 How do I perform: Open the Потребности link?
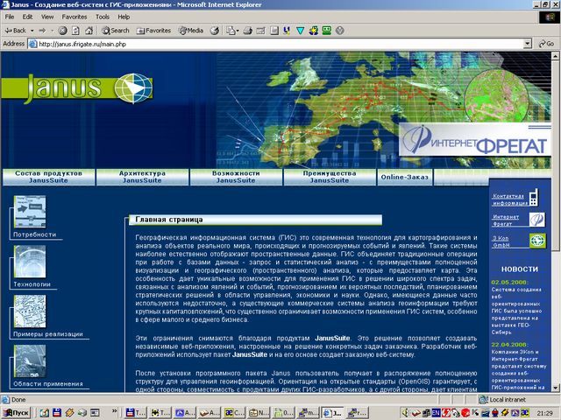(35, 234)
